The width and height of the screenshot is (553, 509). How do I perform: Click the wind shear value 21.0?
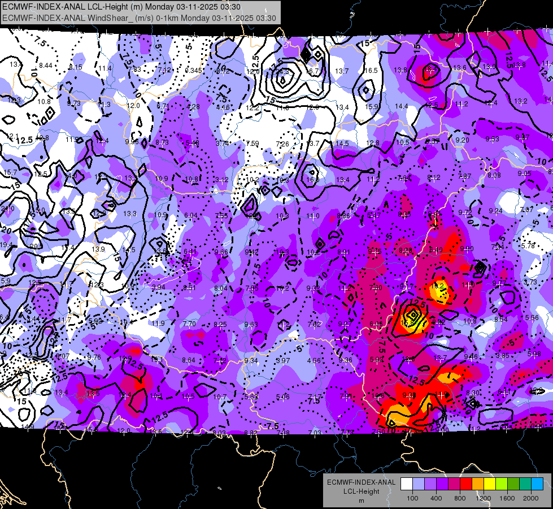click(7, 208)
